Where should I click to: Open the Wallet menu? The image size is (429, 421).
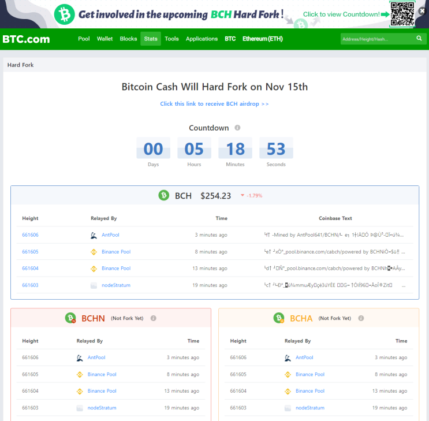(x=105, y=39)
